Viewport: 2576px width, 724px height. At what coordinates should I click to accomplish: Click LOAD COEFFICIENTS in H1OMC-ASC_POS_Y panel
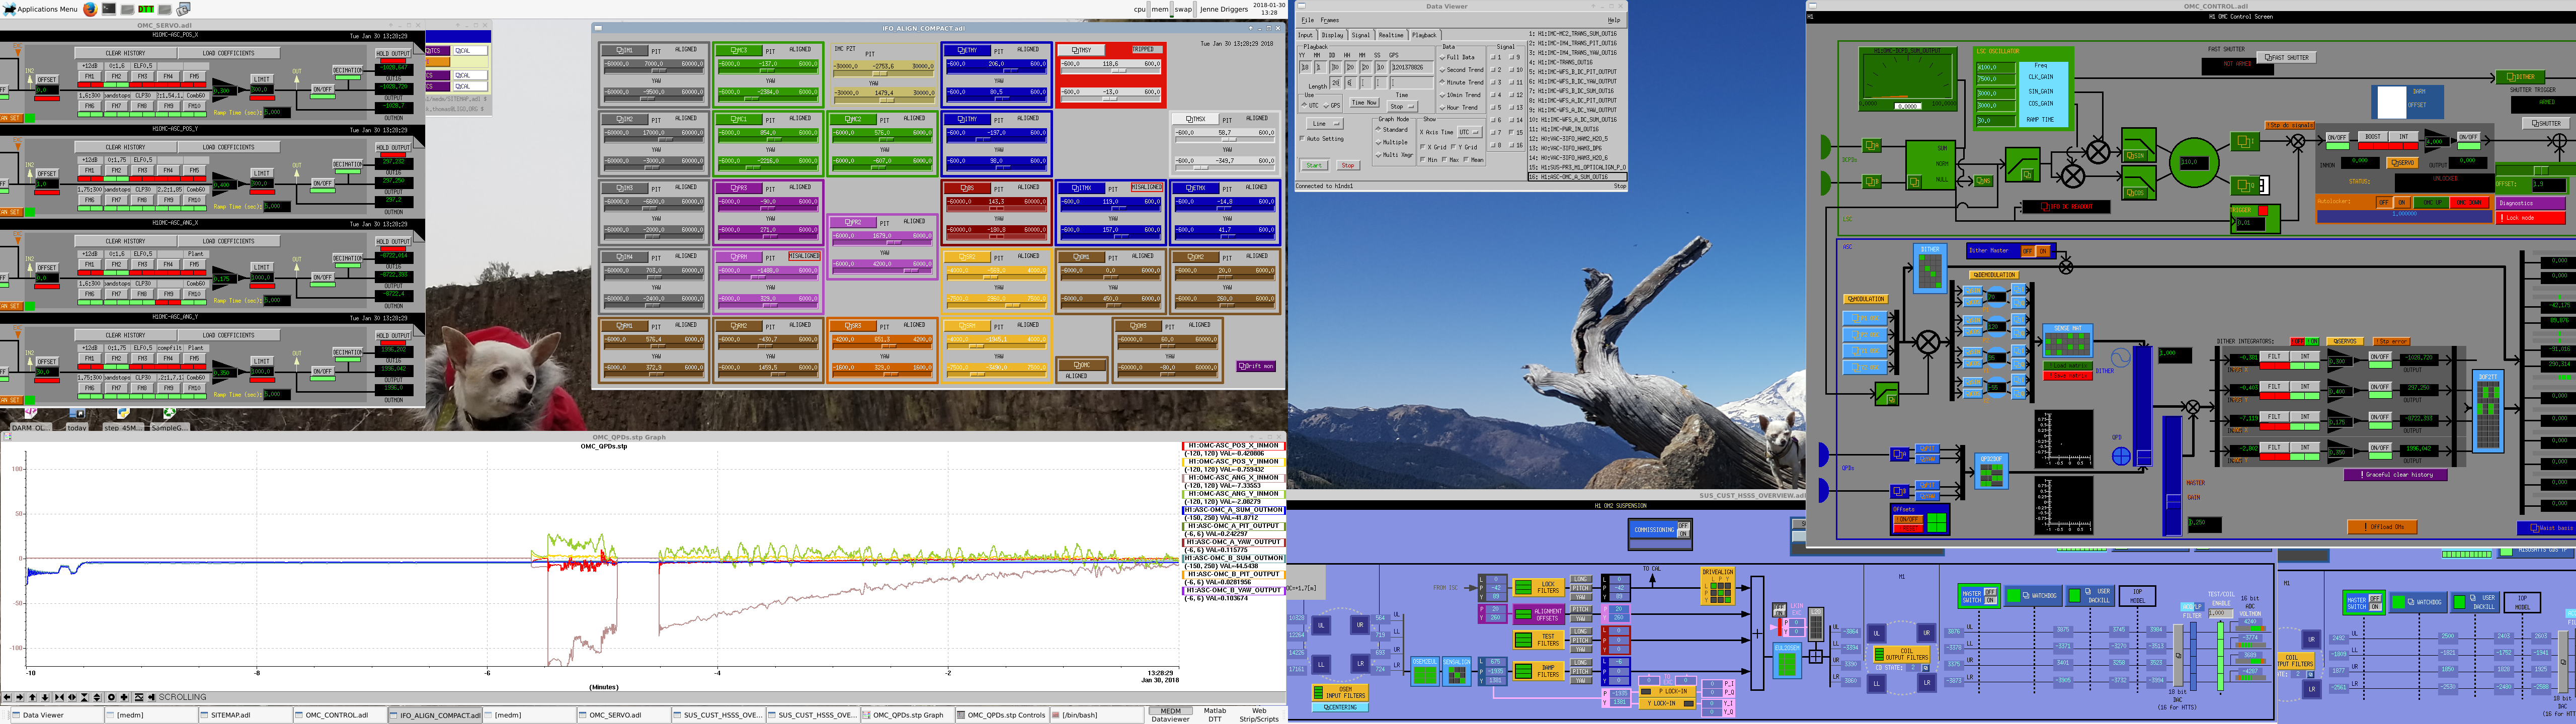coord(229,147)
